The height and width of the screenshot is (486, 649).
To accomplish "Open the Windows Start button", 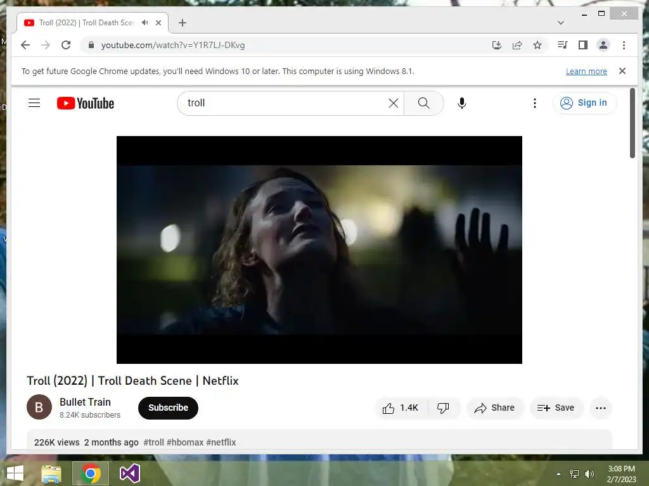I will [15, 473].
